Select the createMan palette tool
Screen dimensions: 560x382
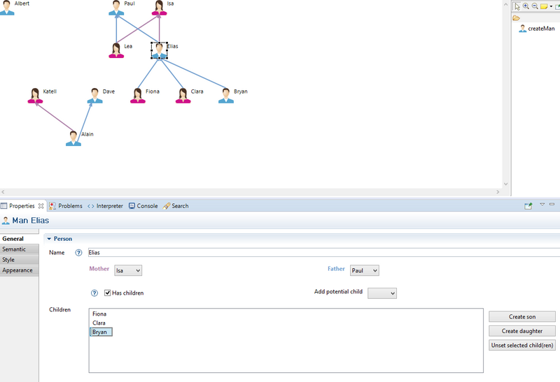pyautogui.click(x=537, y=29)
